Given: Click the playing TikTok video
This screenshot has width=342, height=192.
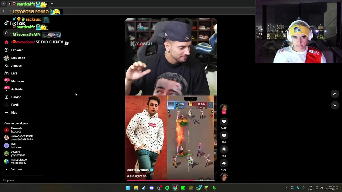Looking at the screenshot, I should click(x=171, y=99).
